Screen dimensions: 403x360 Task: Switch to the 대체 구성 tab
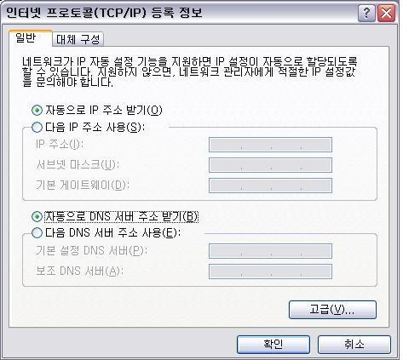point(78,39)
